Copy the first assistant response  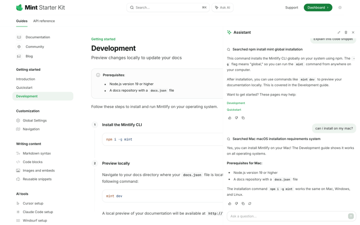point(243,118)
